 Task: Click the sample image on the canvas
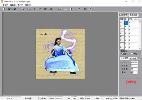click(x=60, y=54)
